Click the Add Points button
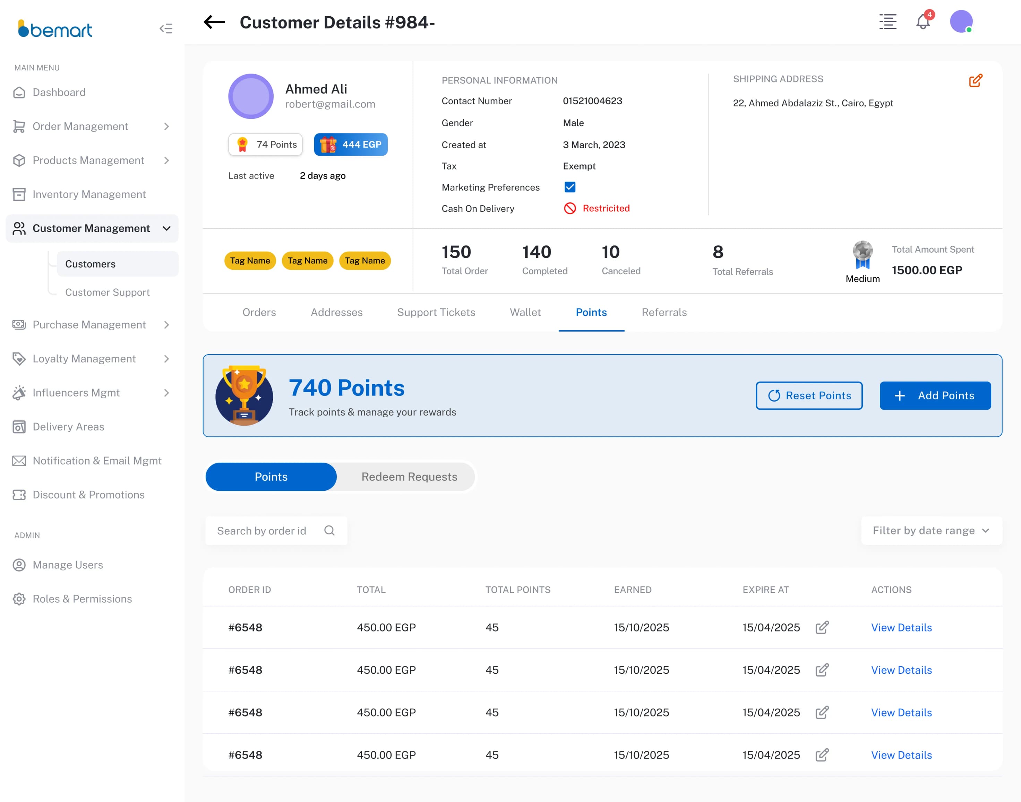1021x802 pixels. pyautogui.click(x=935, y=395)
